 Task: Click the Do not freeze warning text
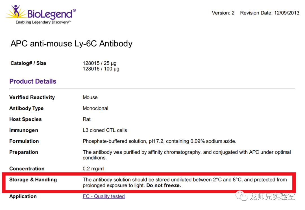coord(164,185)
